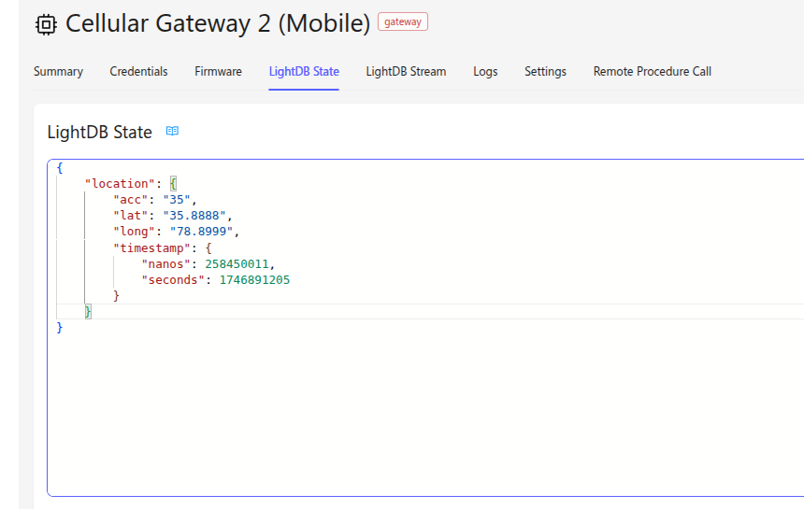Click the "location" key in the JSON editor
This screenshot has width=804, height=509.
tap(120, 183)
